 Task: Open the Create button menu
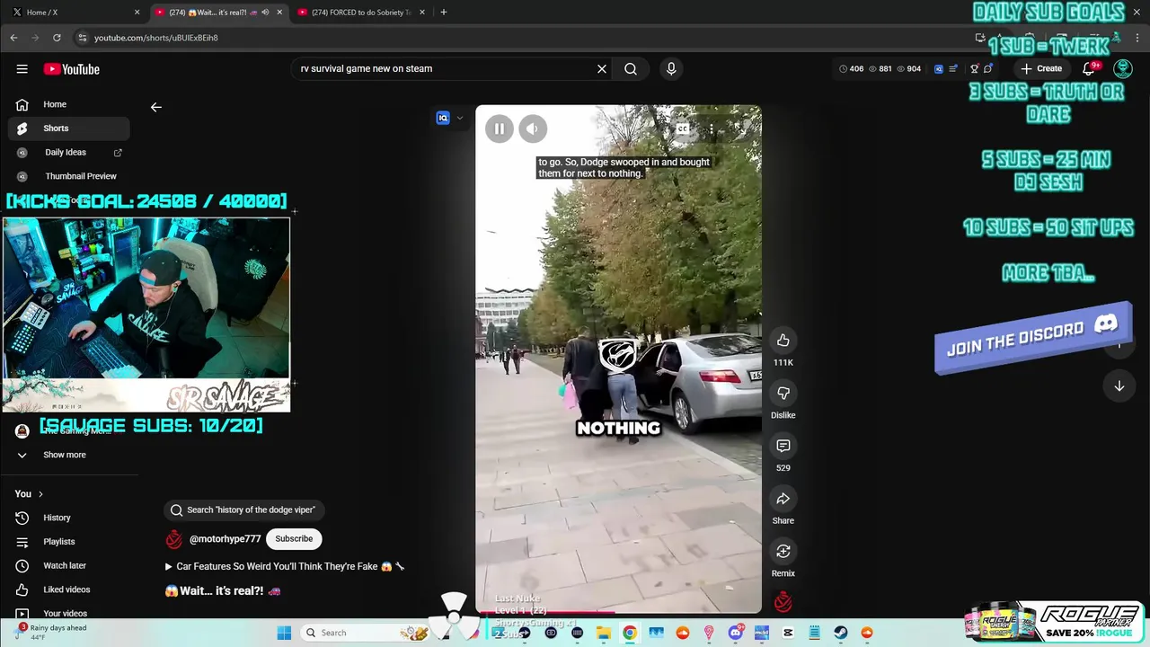pos(1041,68)
